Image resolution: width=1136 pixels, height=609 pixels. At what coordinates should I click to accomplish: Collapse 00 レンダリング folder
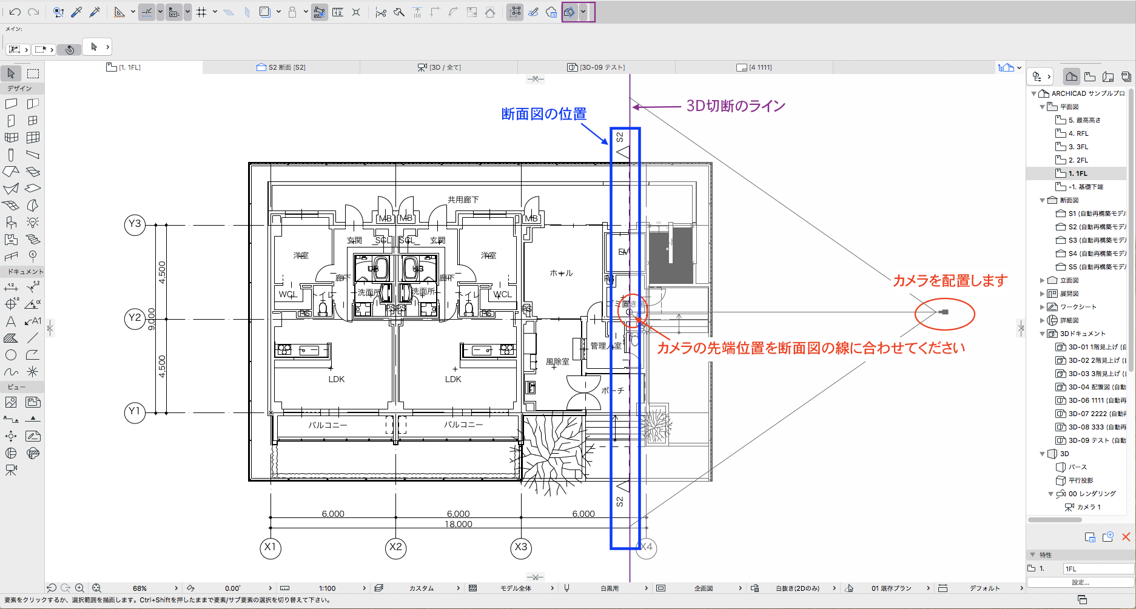click(1050, 494)
